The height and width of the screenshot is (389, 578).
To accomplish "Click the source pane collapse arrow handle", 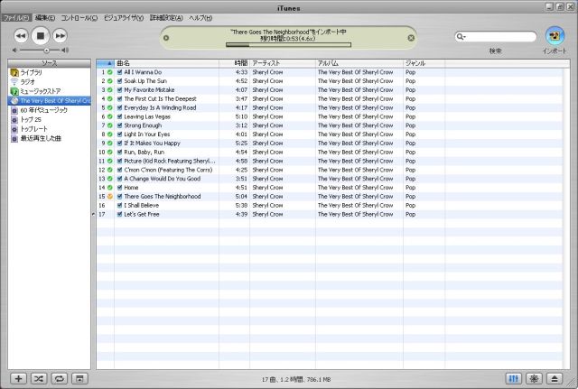I will [93, 214].
